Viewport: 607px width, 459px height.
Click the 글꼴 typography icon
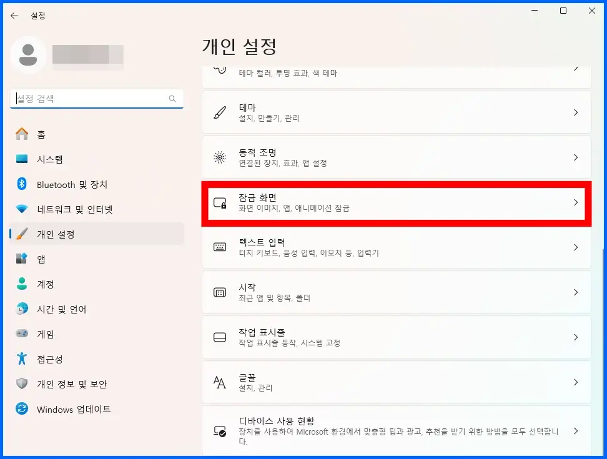click(220, 382)
